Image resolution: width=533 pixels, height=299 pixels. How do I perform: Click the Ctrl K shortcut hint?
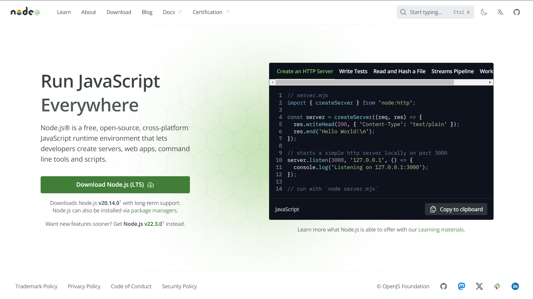462,12
